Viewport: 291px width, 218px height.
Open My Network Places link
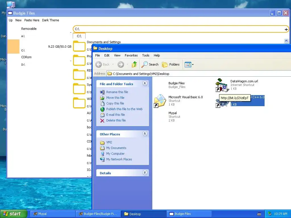click(119, 159)
